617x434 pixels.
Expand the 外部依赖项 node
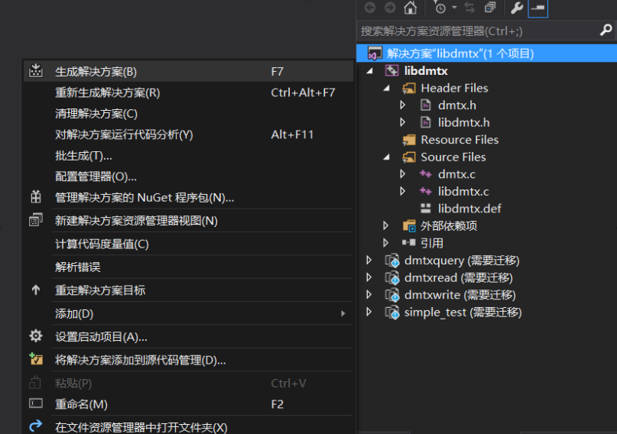(388, 225)
